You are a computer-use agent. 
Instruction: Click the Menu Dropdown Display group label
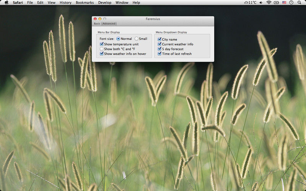[x=171, y=32]
